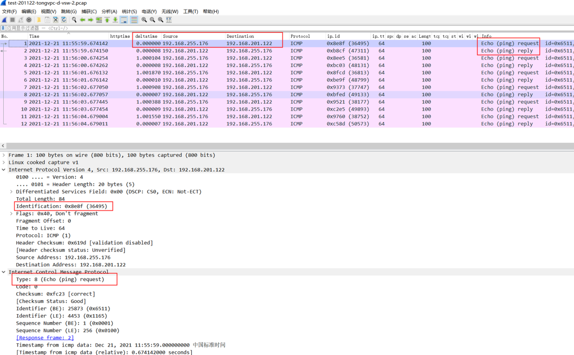Open the 编辑(E) menu

click(x=29, y=12)
